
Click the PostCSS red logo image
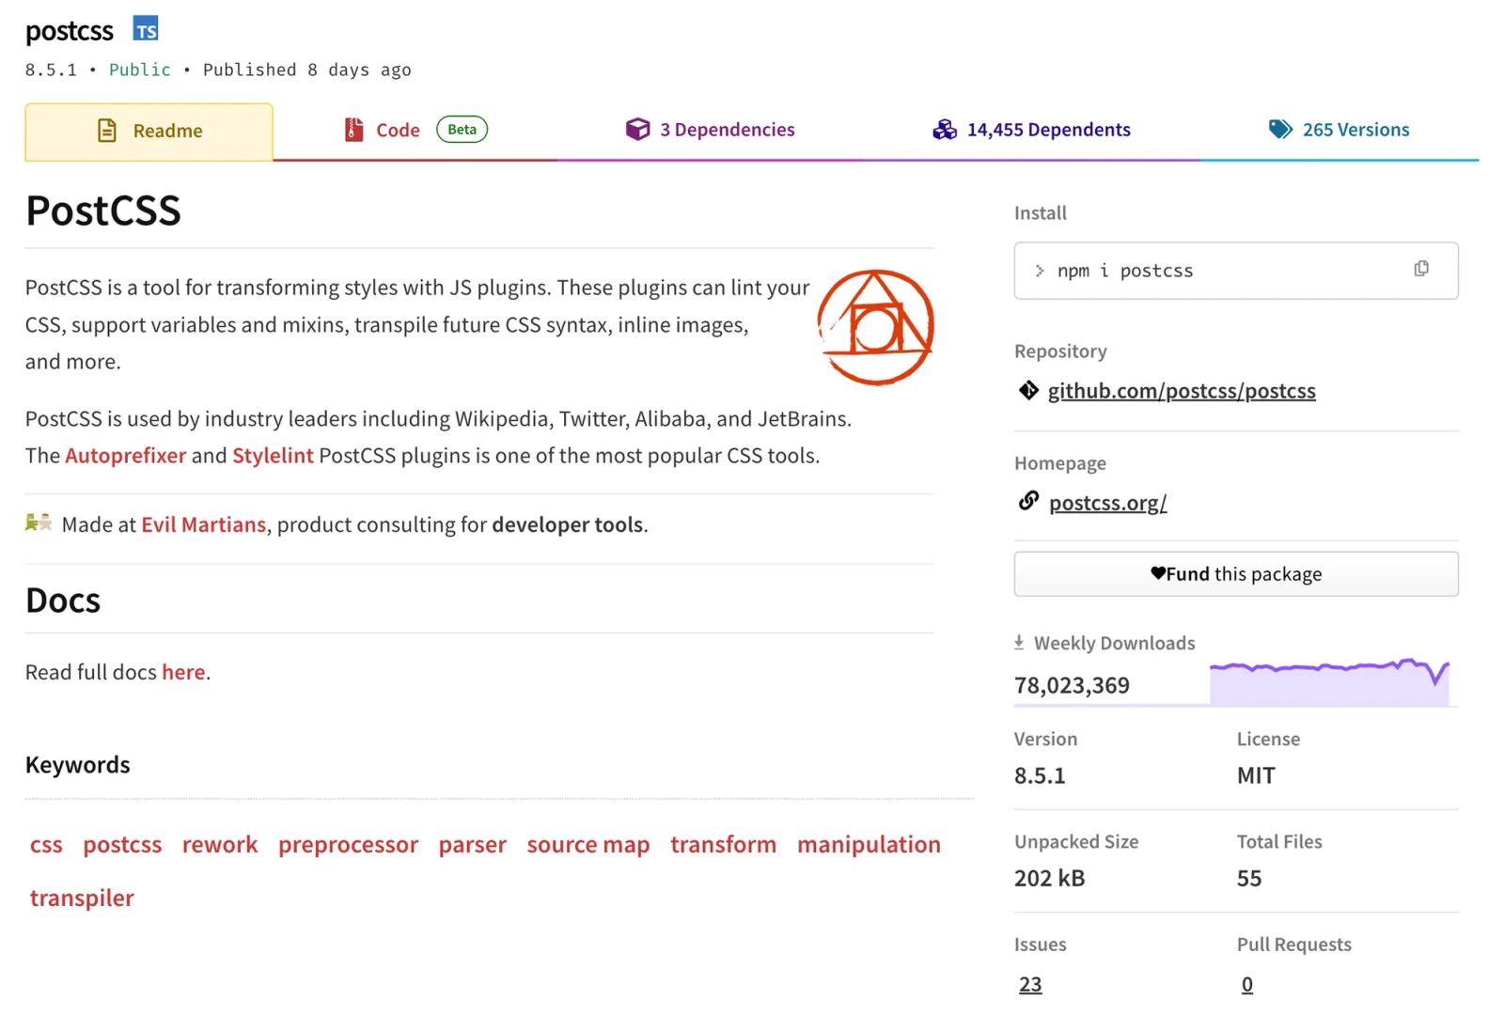pyautogui.click(x=875, y=327)
